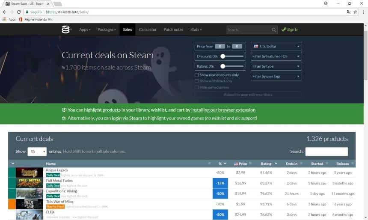The width and height of the screenshot is (368, 220).
Task: Toggle Hide owned games checkbox
Action: tap(197, 87)
